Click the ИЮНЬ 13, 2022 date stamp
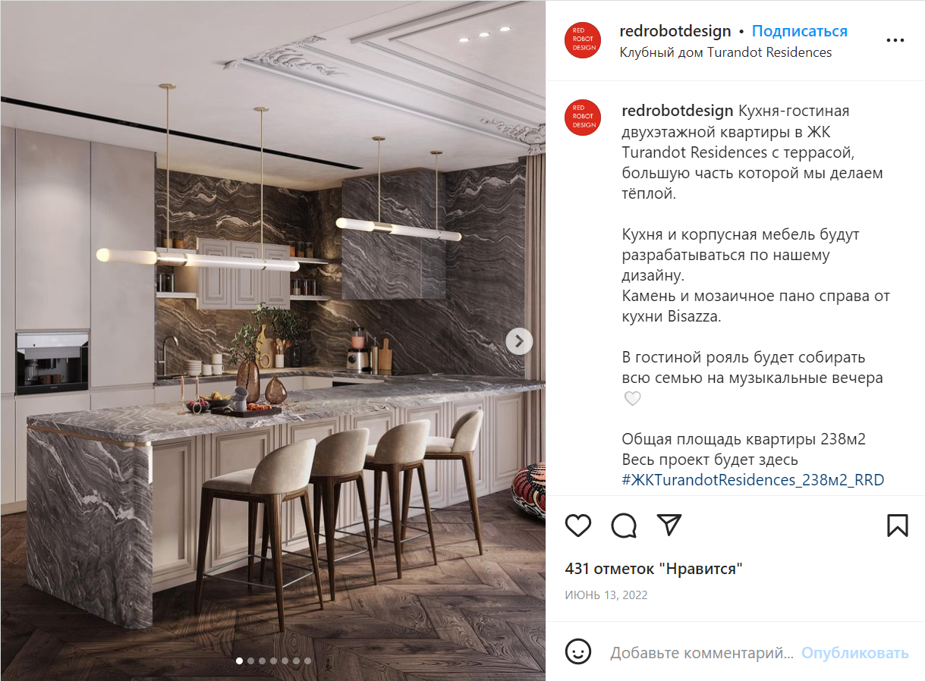Screen dimensions: 925x681 pyautogui.click(x=606, y=595)
